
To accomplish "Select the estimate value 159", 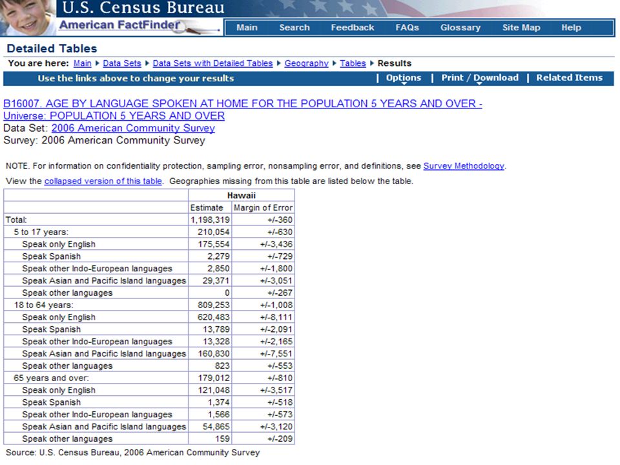I will [222, 439].
